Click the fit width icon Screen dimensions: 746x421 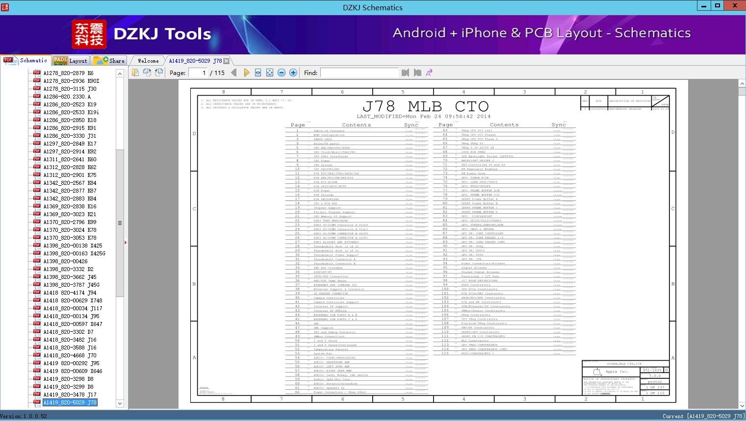[x=258, y=73]
